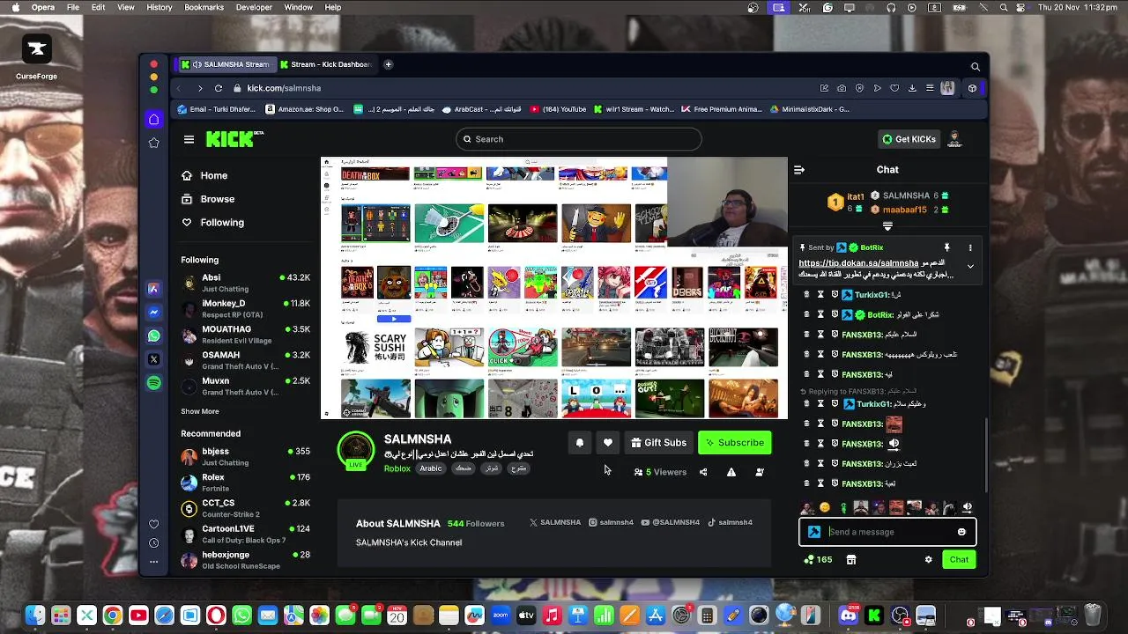The image size is (1128, 634).
Task: Click the Roblox category link
Action: 397,468
